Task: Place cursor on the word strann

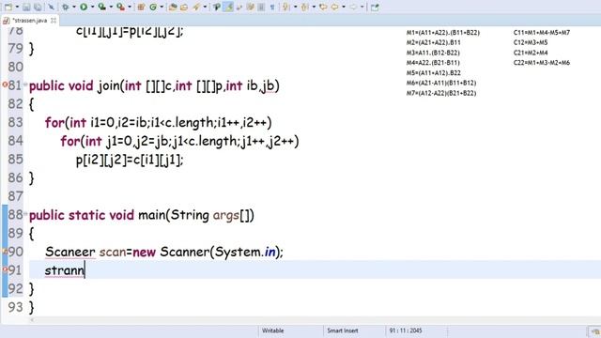Action: [x=65, y=270]
